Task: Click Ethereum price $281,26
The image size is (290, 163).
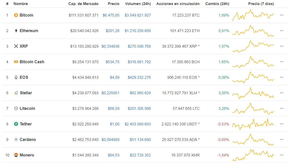Action: [113, 31]
